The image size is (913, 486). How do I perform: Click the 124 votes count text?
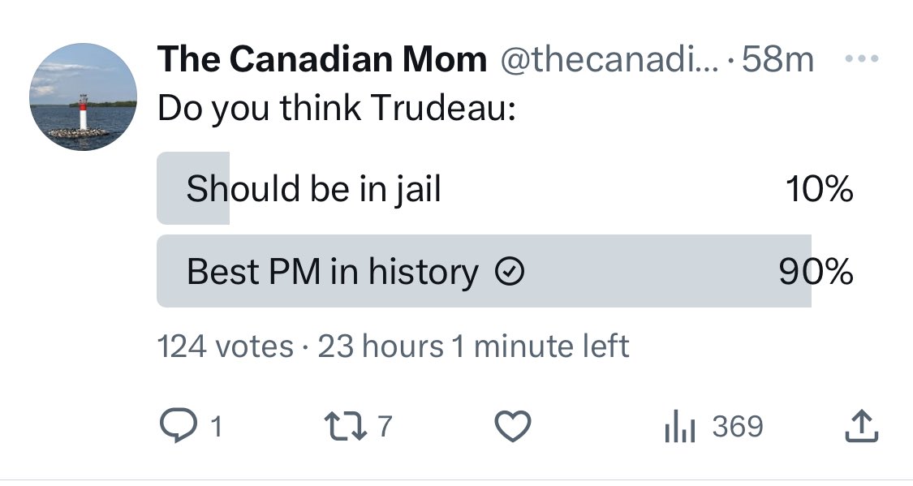tap(226, 346)
